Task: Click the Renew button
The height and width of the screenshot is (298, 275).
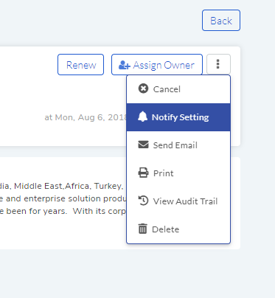Action: point(81,65)
